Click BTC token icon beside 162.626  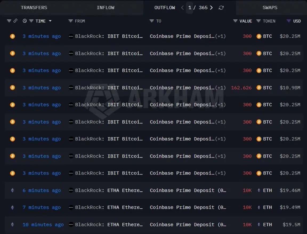pyautogui.click(x=259, y=88)
